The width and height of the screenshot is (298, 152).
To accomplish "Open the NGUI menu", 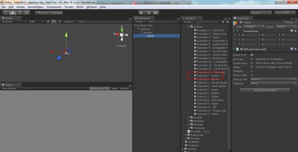I will point(80,7).
